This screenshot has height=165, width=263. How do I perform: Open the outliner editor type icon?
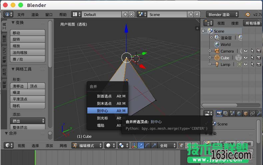pyautogui.click(x=208, y=23)
